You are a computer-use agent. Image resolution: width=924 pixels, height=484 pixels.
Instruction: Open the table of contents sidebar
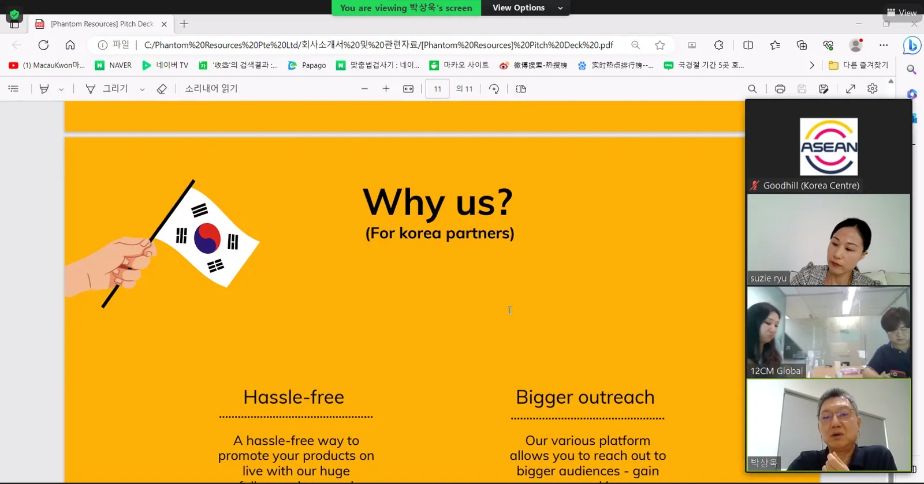(x=14, y=89)
